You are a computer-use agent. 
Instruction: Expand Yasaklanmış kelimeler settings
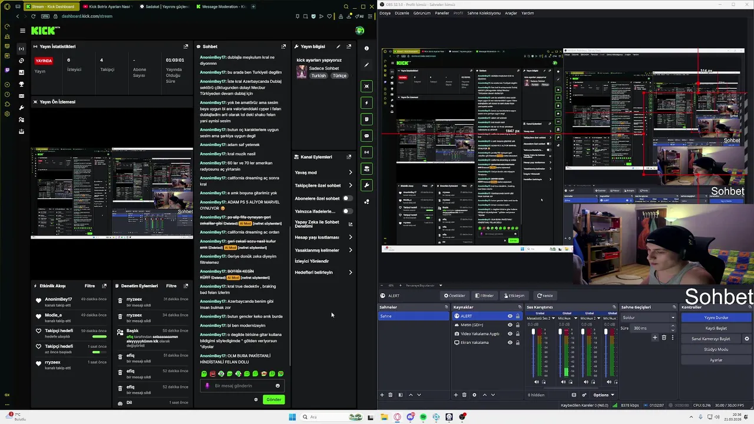(x=350, y=250)
